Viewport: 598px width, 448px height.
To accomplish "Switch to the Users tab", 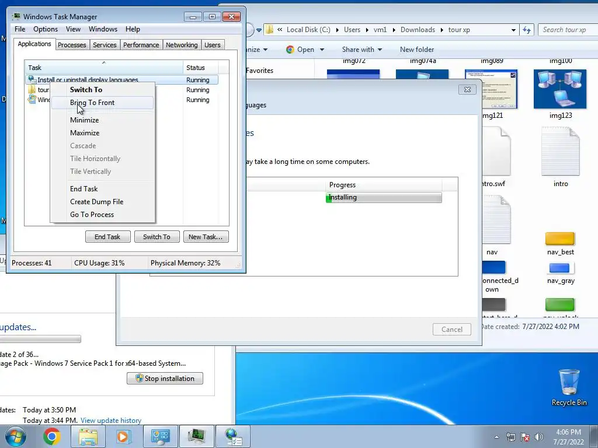I will (x=213, y=45).
